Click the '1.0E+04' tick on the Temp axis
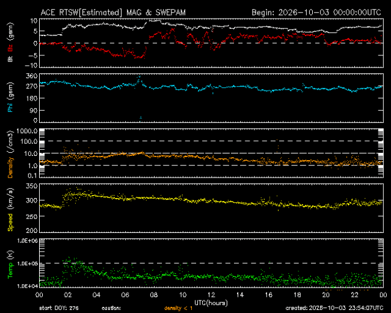 click(x=28, y=286)
